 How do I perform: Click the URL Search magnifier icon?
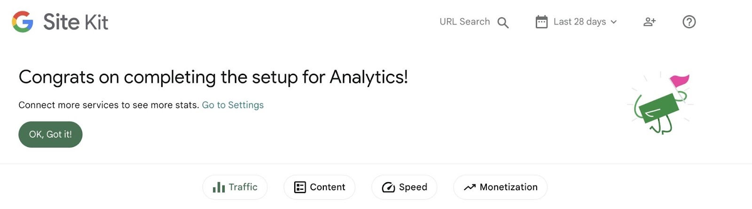(x=503, y=23)
